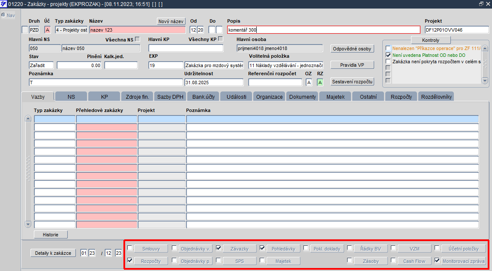This screenshot has height=271, width=492.
Task: Click the restore window icon in title bar
Action: [481, 4]
